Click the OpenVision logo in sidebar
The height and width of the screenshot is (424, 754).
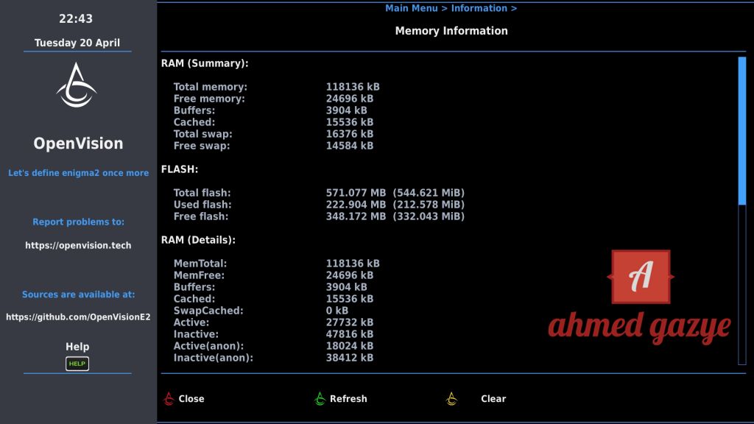77,85
